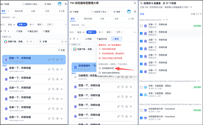The height and width of the screenshot is (125, 203).
Task: Close the TM-浏览器标签整理大师 panel
Action: pyautogui.click(x=135, y=3)
